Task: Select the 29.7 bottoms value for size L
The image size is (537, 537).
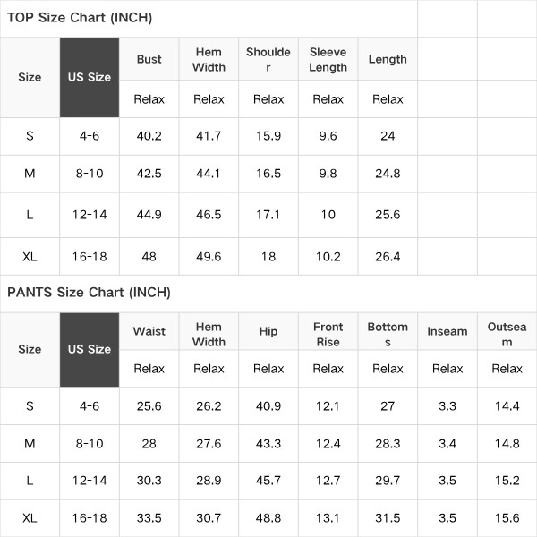Action: point(388,481)
